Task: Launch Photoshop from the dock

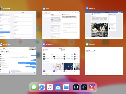Action: point(76,87)
